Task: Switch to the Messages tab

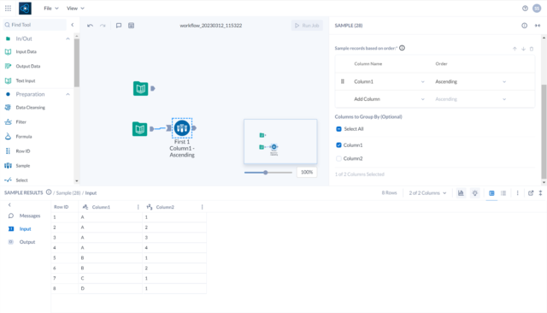Action: tap(25, 216)
